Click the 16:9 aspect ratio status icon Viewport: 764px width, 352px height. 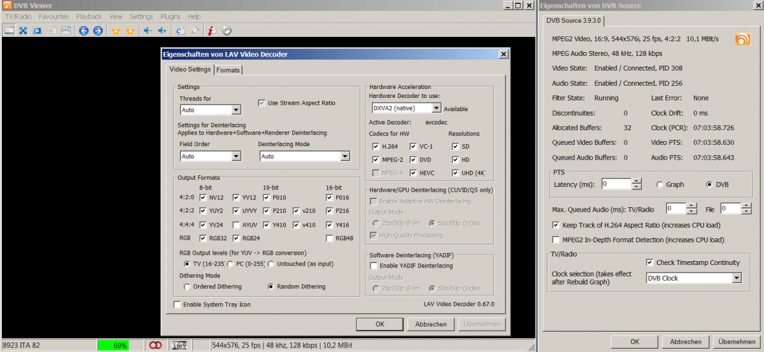point(180,345)
